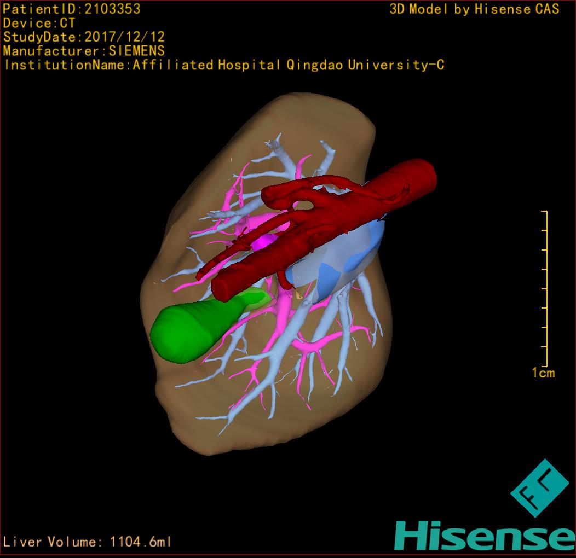Click the Device:CT label
This screenshot has height=558, width=576.
click(39, 23)
